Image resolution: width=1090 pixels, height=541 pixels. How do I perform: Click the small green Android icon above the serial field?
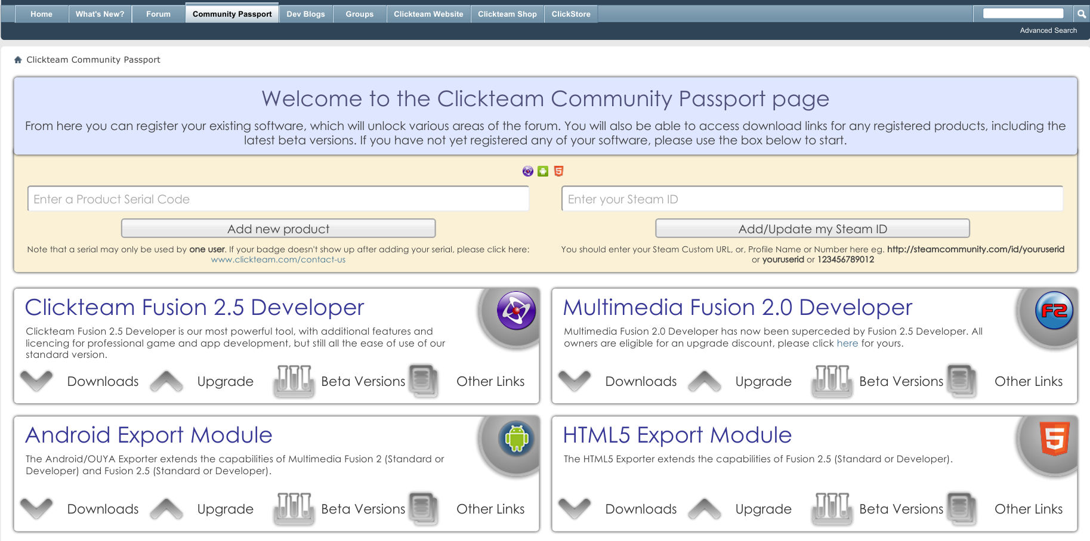[543, 171]
